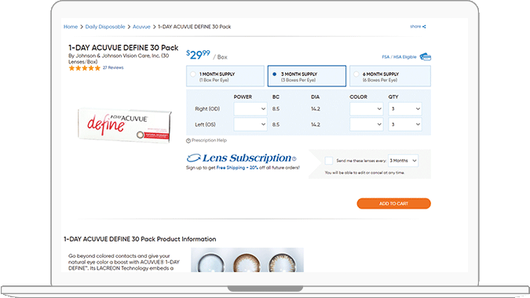530x298 pixels.
Task: Select 3 Month Supply option
Action: (307, 76)
